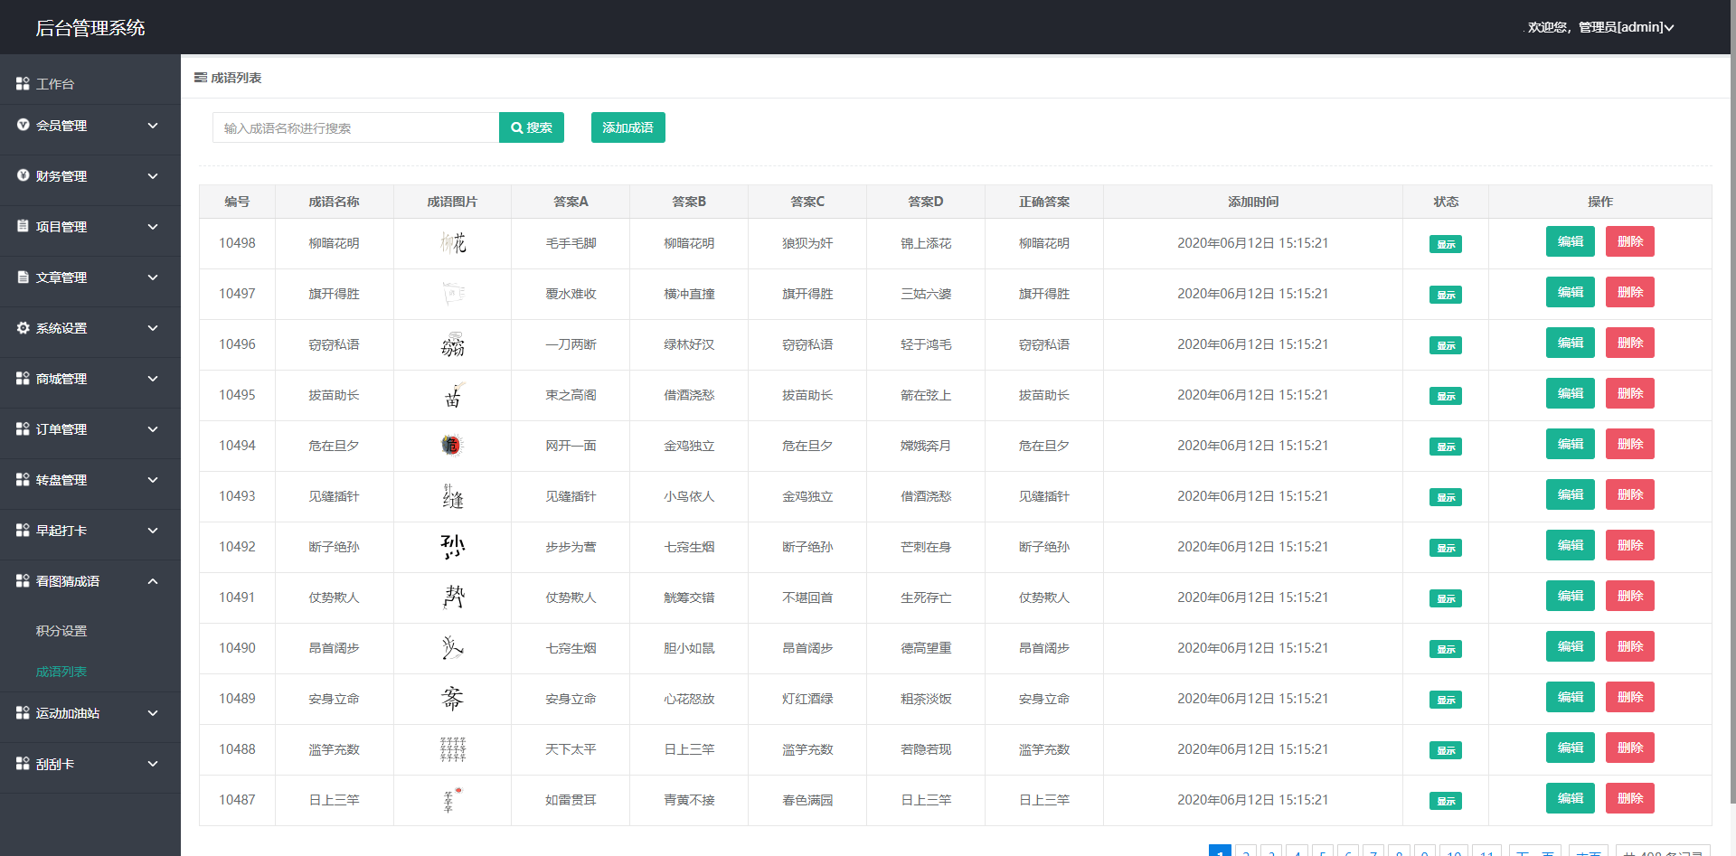Focus the idiom name search field
The image size is (1736, 856).
[355, 127]
